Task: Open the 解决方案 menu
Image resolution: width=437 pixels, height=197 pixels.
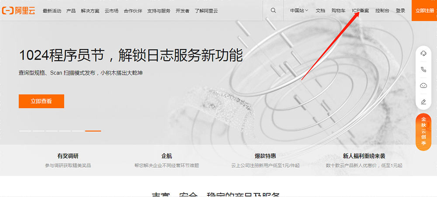Action: (x=90, y=10)
